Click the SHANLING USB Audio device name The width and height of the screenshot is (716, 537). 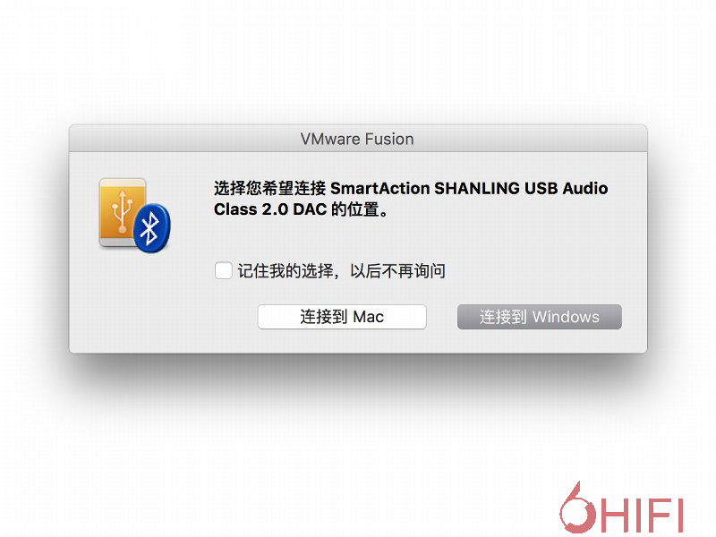point(521,188)
